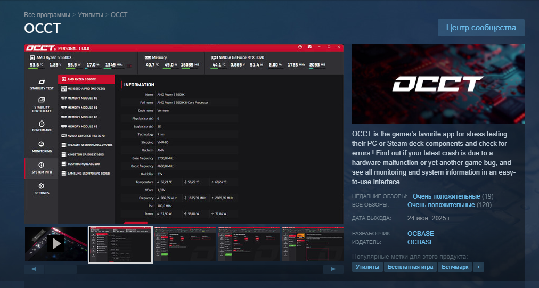
Task: Click the Benchmark stopwatch icon in the screenshot
Action: (x=41, y=124)
